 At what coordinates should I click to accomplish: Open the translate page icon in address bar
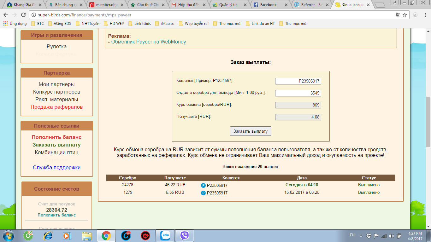pyautogui.click(x=398, y=15)
